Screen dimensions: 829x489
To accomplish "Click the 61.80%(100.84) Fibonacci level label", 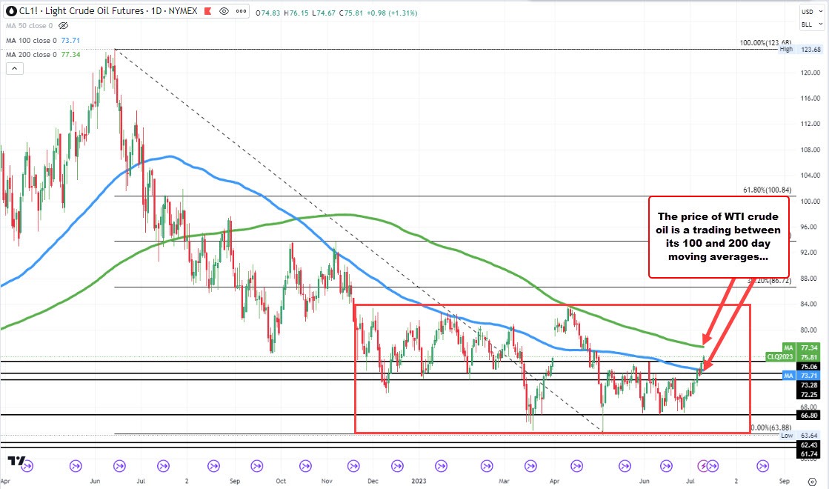I will coord(768,190).
